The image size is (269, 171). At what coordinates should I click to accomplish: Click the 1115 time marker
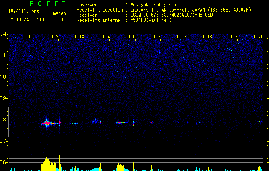pyautogui.click(x=131, y=37)
